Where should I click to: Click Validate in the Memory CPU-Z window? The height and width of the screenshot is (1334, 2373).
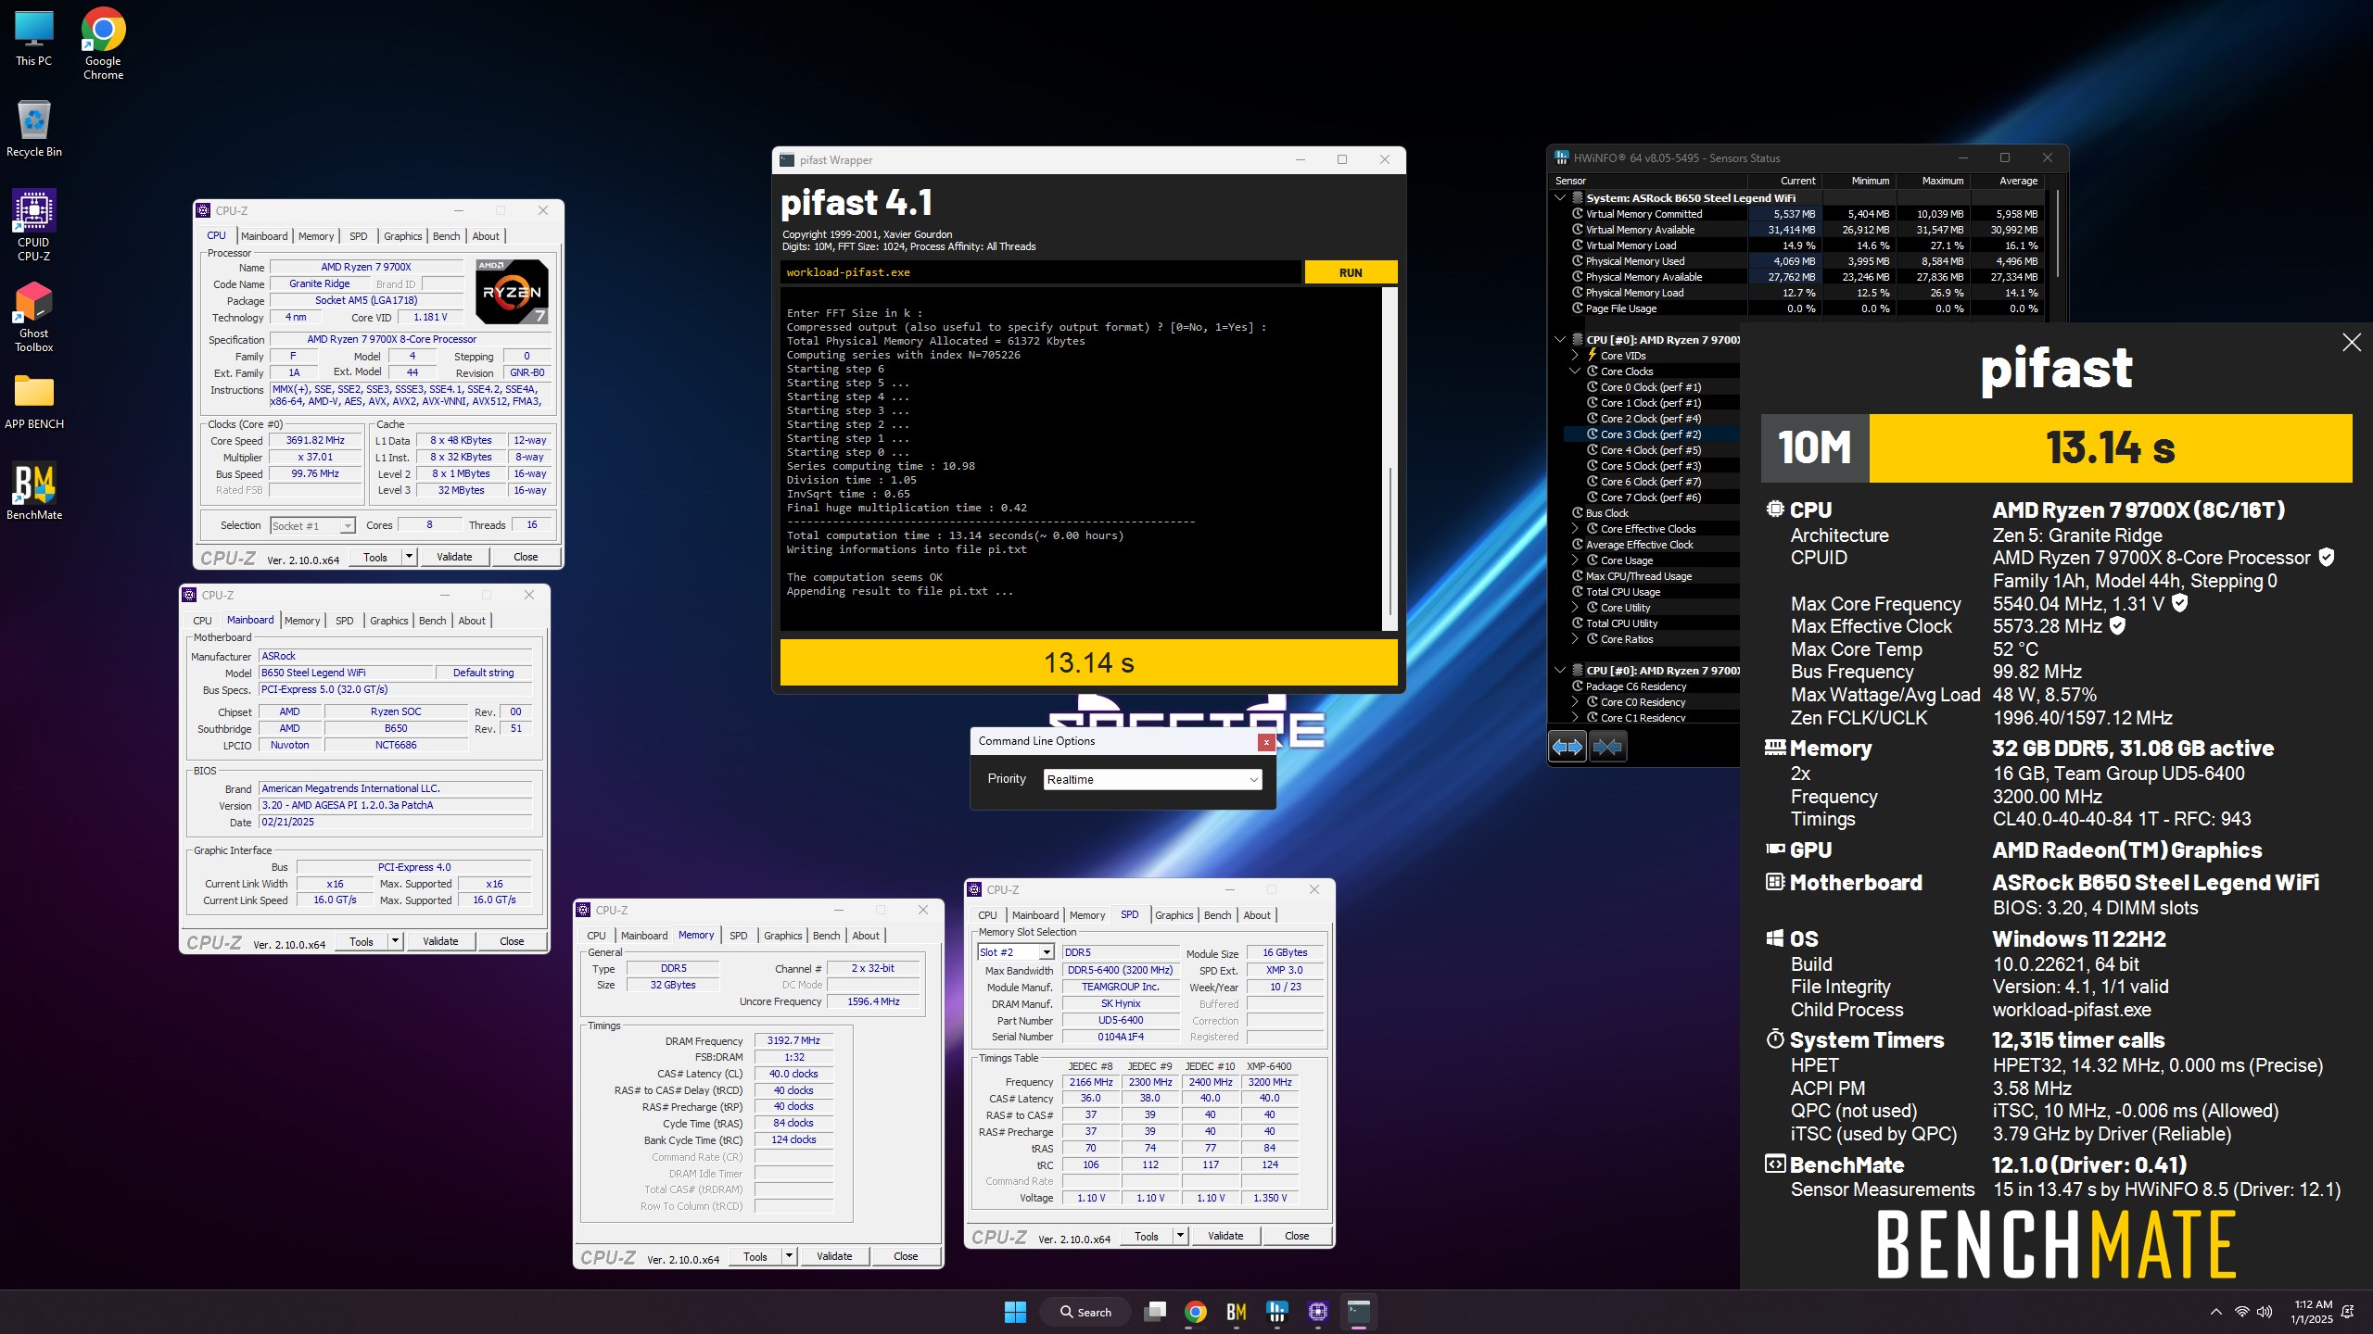tap(834, 1257)
